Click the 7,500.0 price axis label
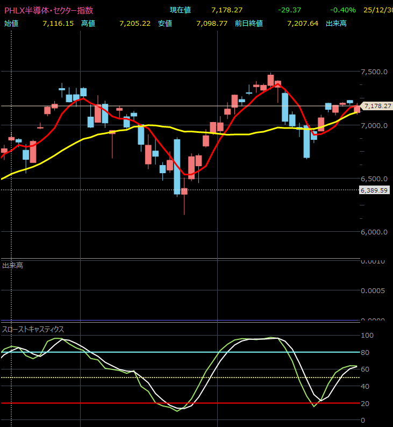The height and width of the screenshot is (427, 393). point(374,72)
